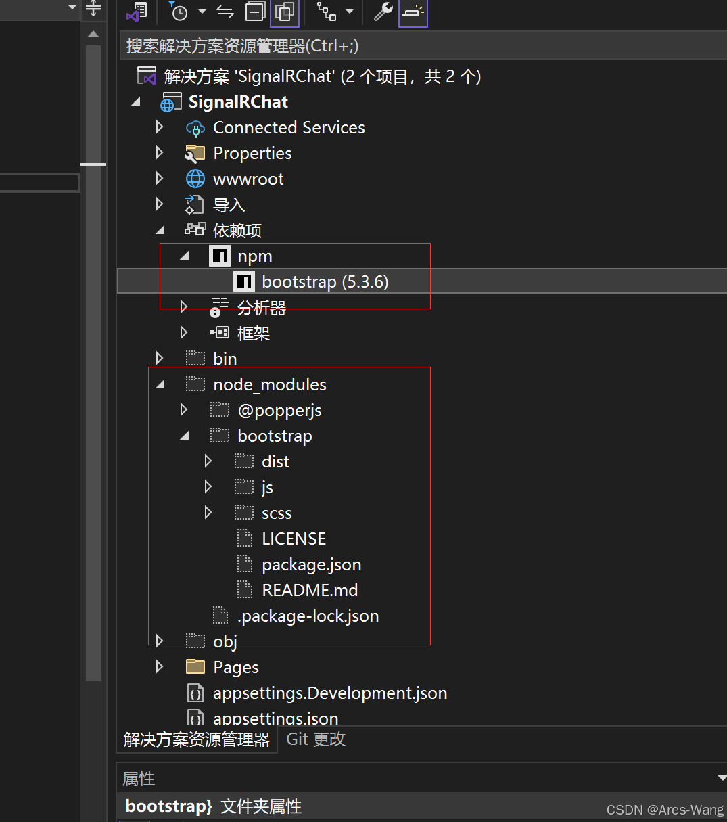
Task: Click the npm package manager icon
Action: [x=220, y=256]
